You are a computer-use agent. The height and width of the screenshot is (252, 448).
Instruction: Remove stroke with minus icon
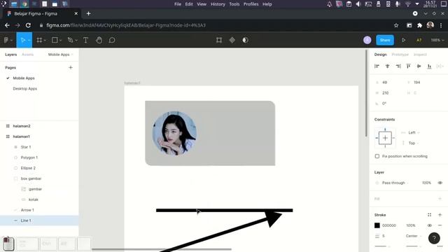coord(440,225)
